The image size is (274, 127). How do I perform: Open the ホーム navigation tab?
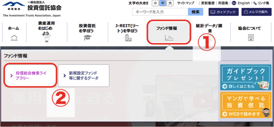click(14, 28)
